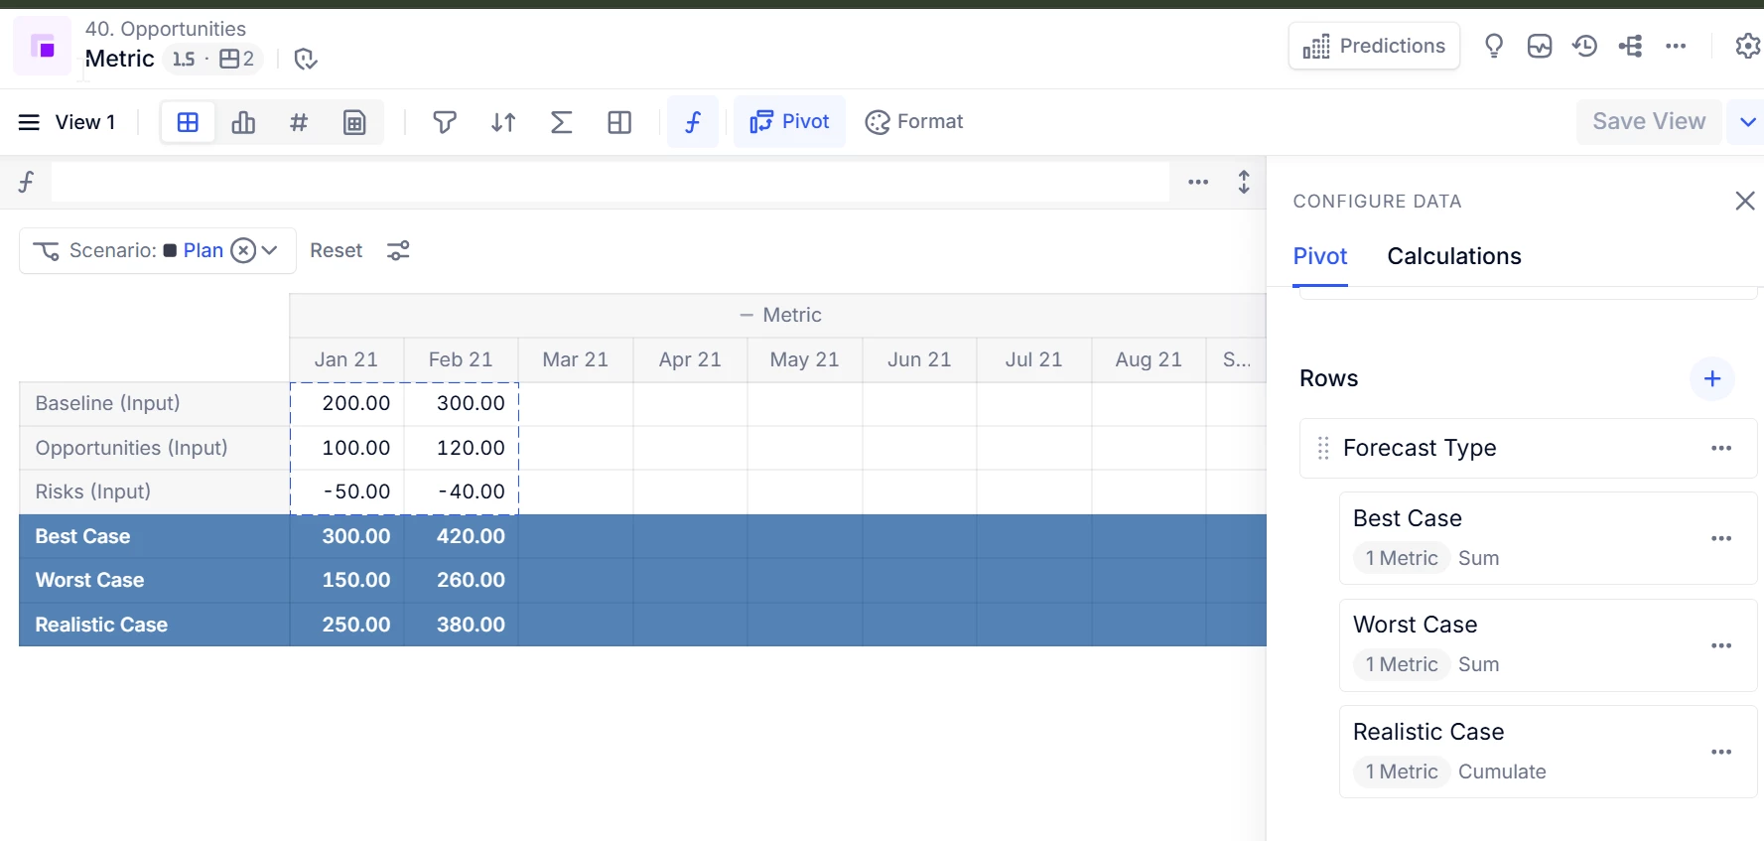Open the dimensions count badge showing 2

(x=237, y=60)
